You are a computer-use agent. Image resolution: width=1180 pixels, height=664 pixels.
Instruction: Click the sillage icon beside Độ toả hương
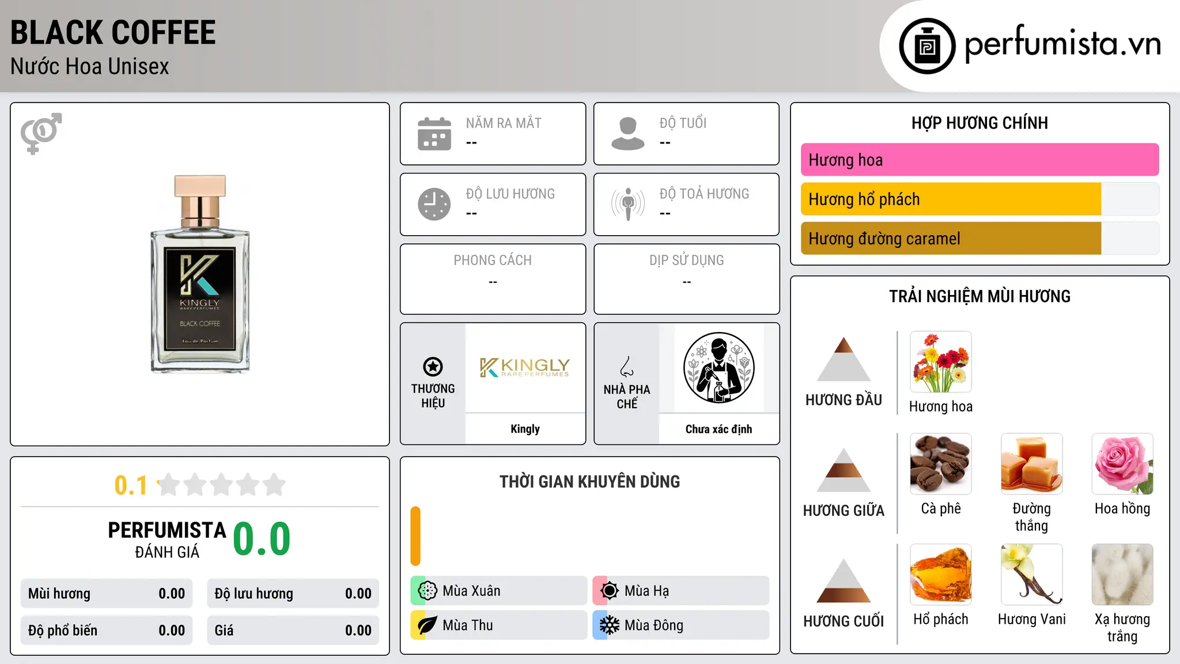[628, 204]
